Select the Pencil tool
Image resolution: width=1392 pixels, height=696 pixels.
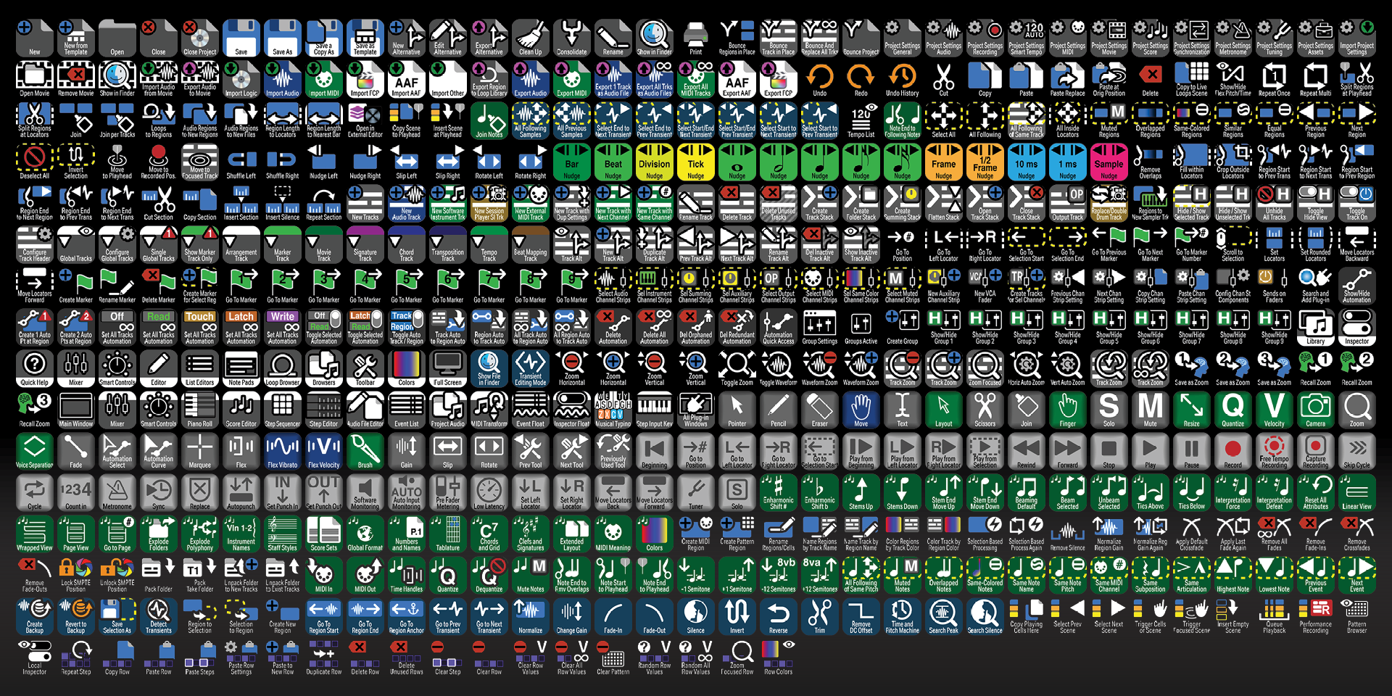(x=778, y=410)
